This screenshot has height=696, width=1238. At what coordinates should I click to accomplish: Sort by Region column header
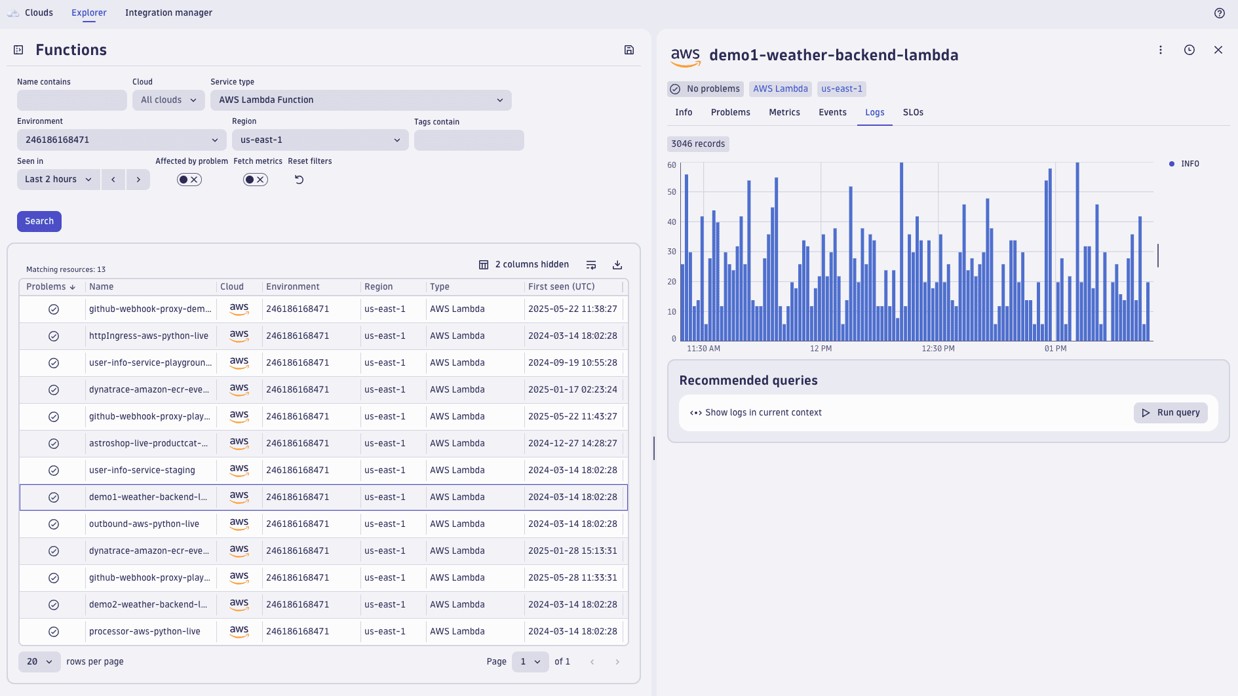point(378,287)
